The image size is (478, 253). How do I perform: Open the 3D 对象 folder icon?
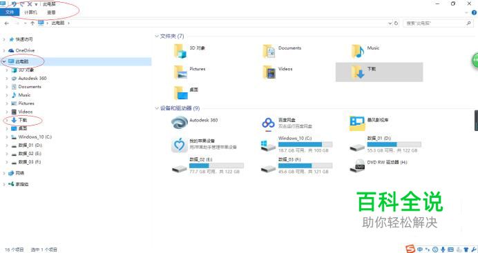tap(180, 51)
